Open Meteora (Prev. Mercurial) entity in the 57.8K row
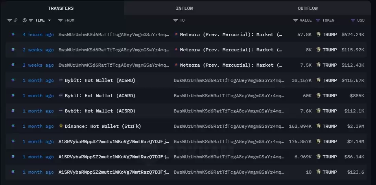Viewport: 376px width, 185px height. tap(231, 34)
